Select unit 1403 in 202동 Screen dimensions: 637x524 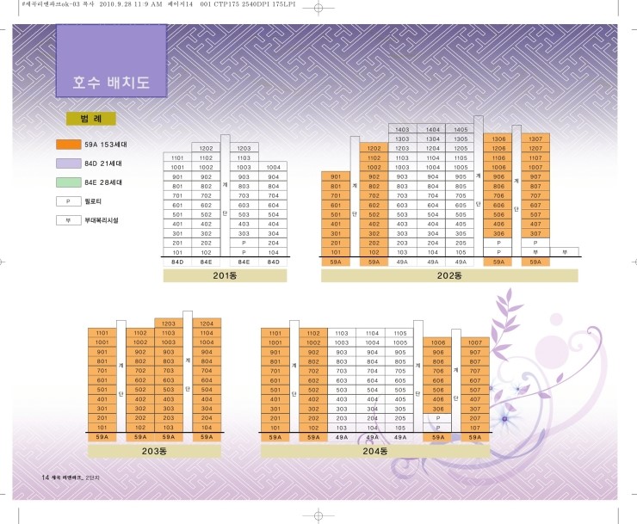402,129
